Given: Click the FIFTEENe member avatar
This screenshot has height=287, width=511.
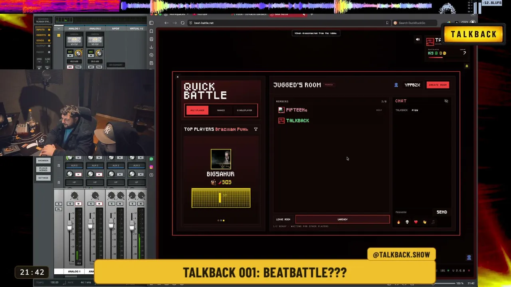Looking at the screenshot, I should tap(281, 110).
